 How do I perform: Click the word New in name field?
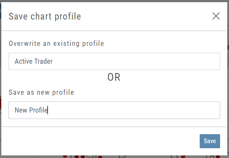pos(21,110)
